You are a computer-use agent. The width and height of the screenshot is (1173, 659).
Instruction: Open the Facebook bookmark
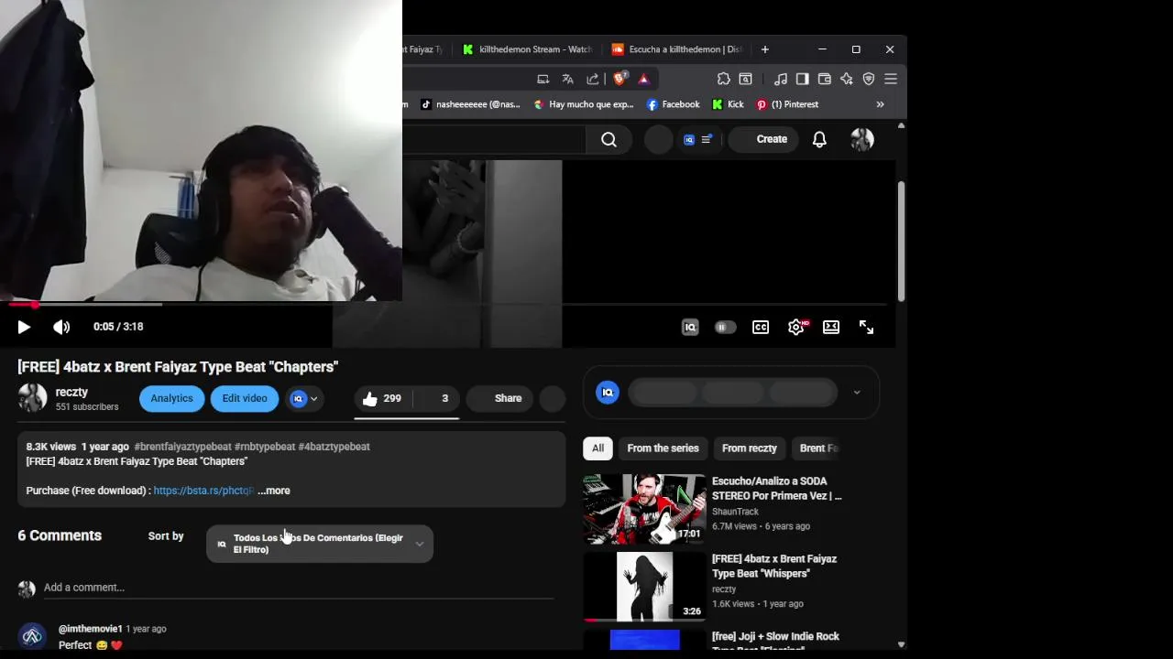(x=674, y=104)
